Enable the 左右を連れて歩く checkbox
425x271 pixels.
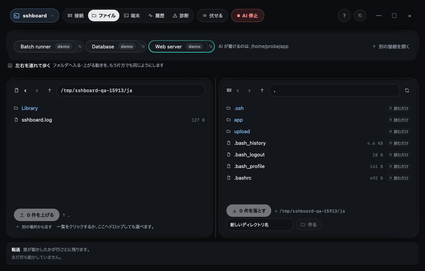10,65
